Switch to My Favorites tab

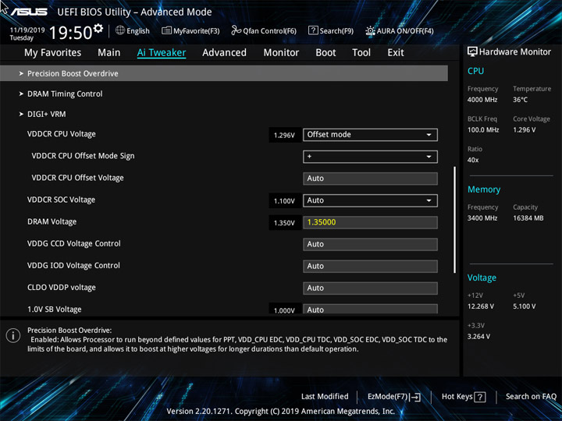click(x=53, y=53)
